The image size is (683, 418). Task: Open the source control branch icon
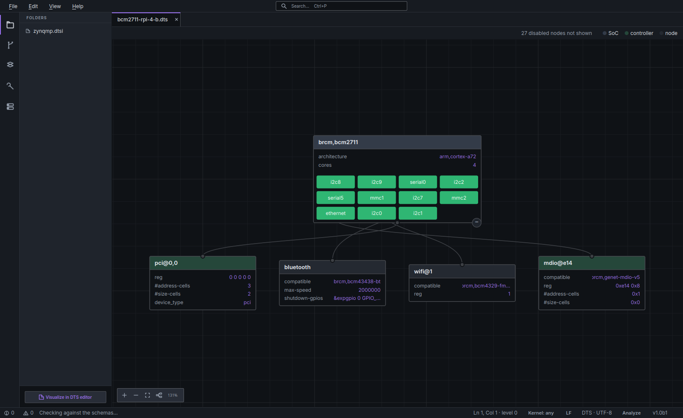[x=10, y=45]
